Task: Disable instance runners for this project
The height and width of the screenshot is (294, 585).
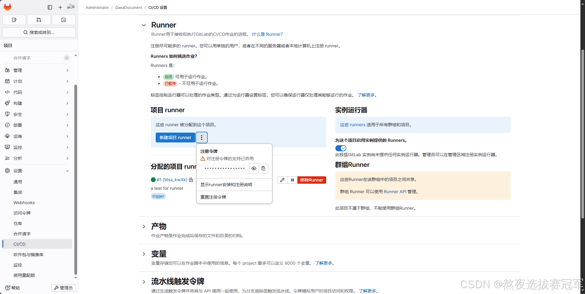Action: tap(340, 148)
